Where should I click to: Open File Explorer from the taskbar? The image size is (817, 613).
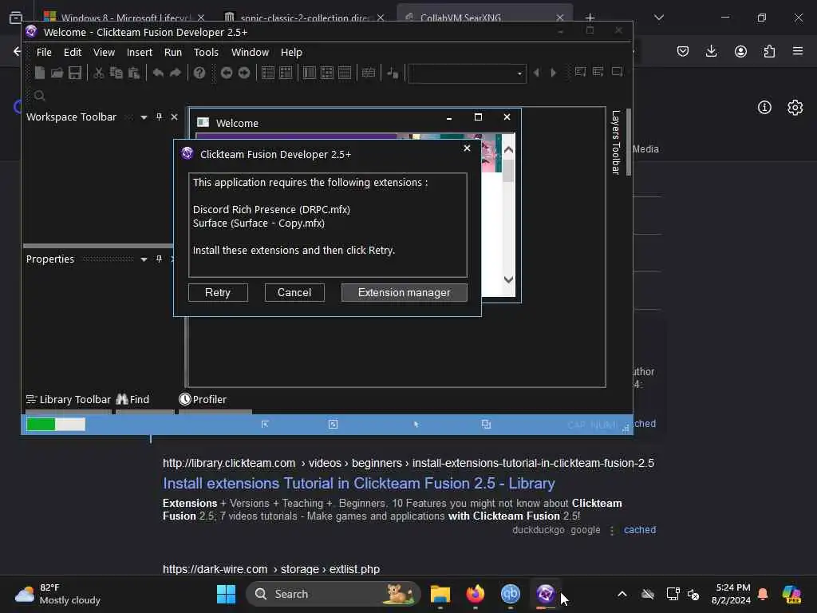click(440, 594)
